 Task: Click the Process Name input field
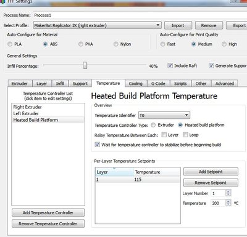click(140, 15)
